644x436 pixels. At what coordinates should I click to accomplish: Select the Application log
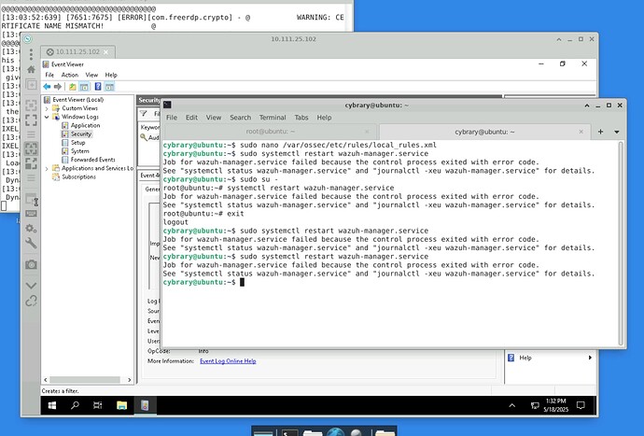(x=85, y=125)
